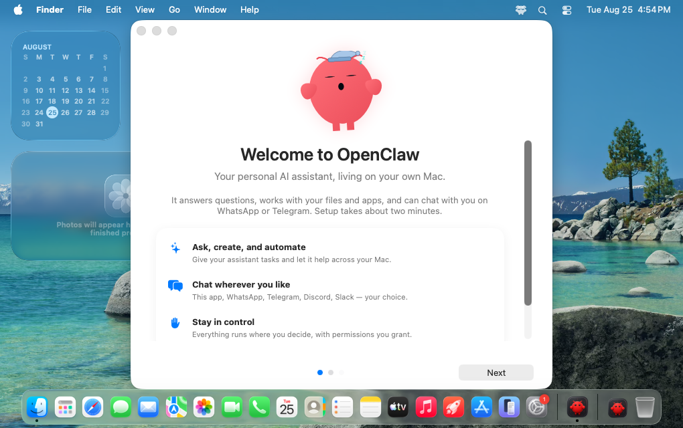Open Messages from the Dock

(x=121, y=407)
